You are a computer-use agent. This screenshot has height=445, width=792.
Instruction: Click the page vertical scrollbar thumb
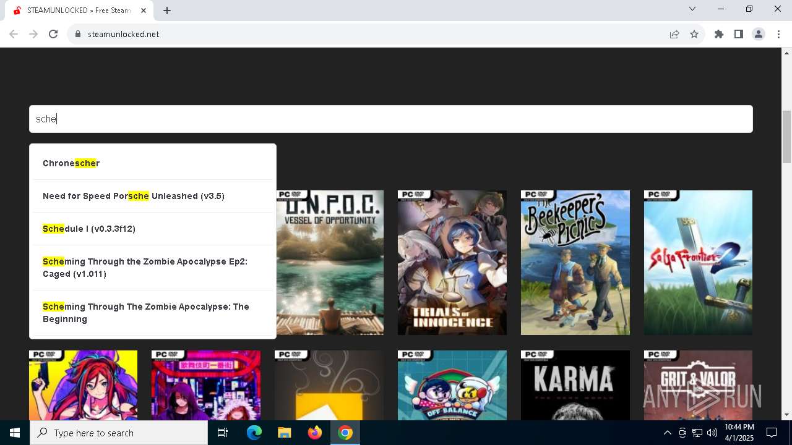[786, 137]
